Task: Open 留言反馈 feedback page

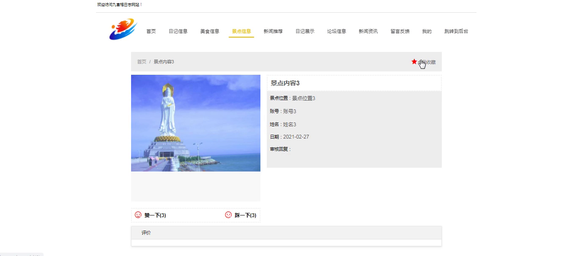Action: [x=400, y=31]
